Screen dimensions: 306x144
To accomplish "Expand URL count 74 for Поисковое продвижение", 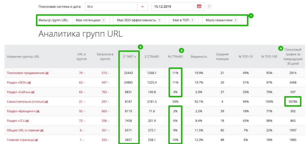I will tap(82, 73).
